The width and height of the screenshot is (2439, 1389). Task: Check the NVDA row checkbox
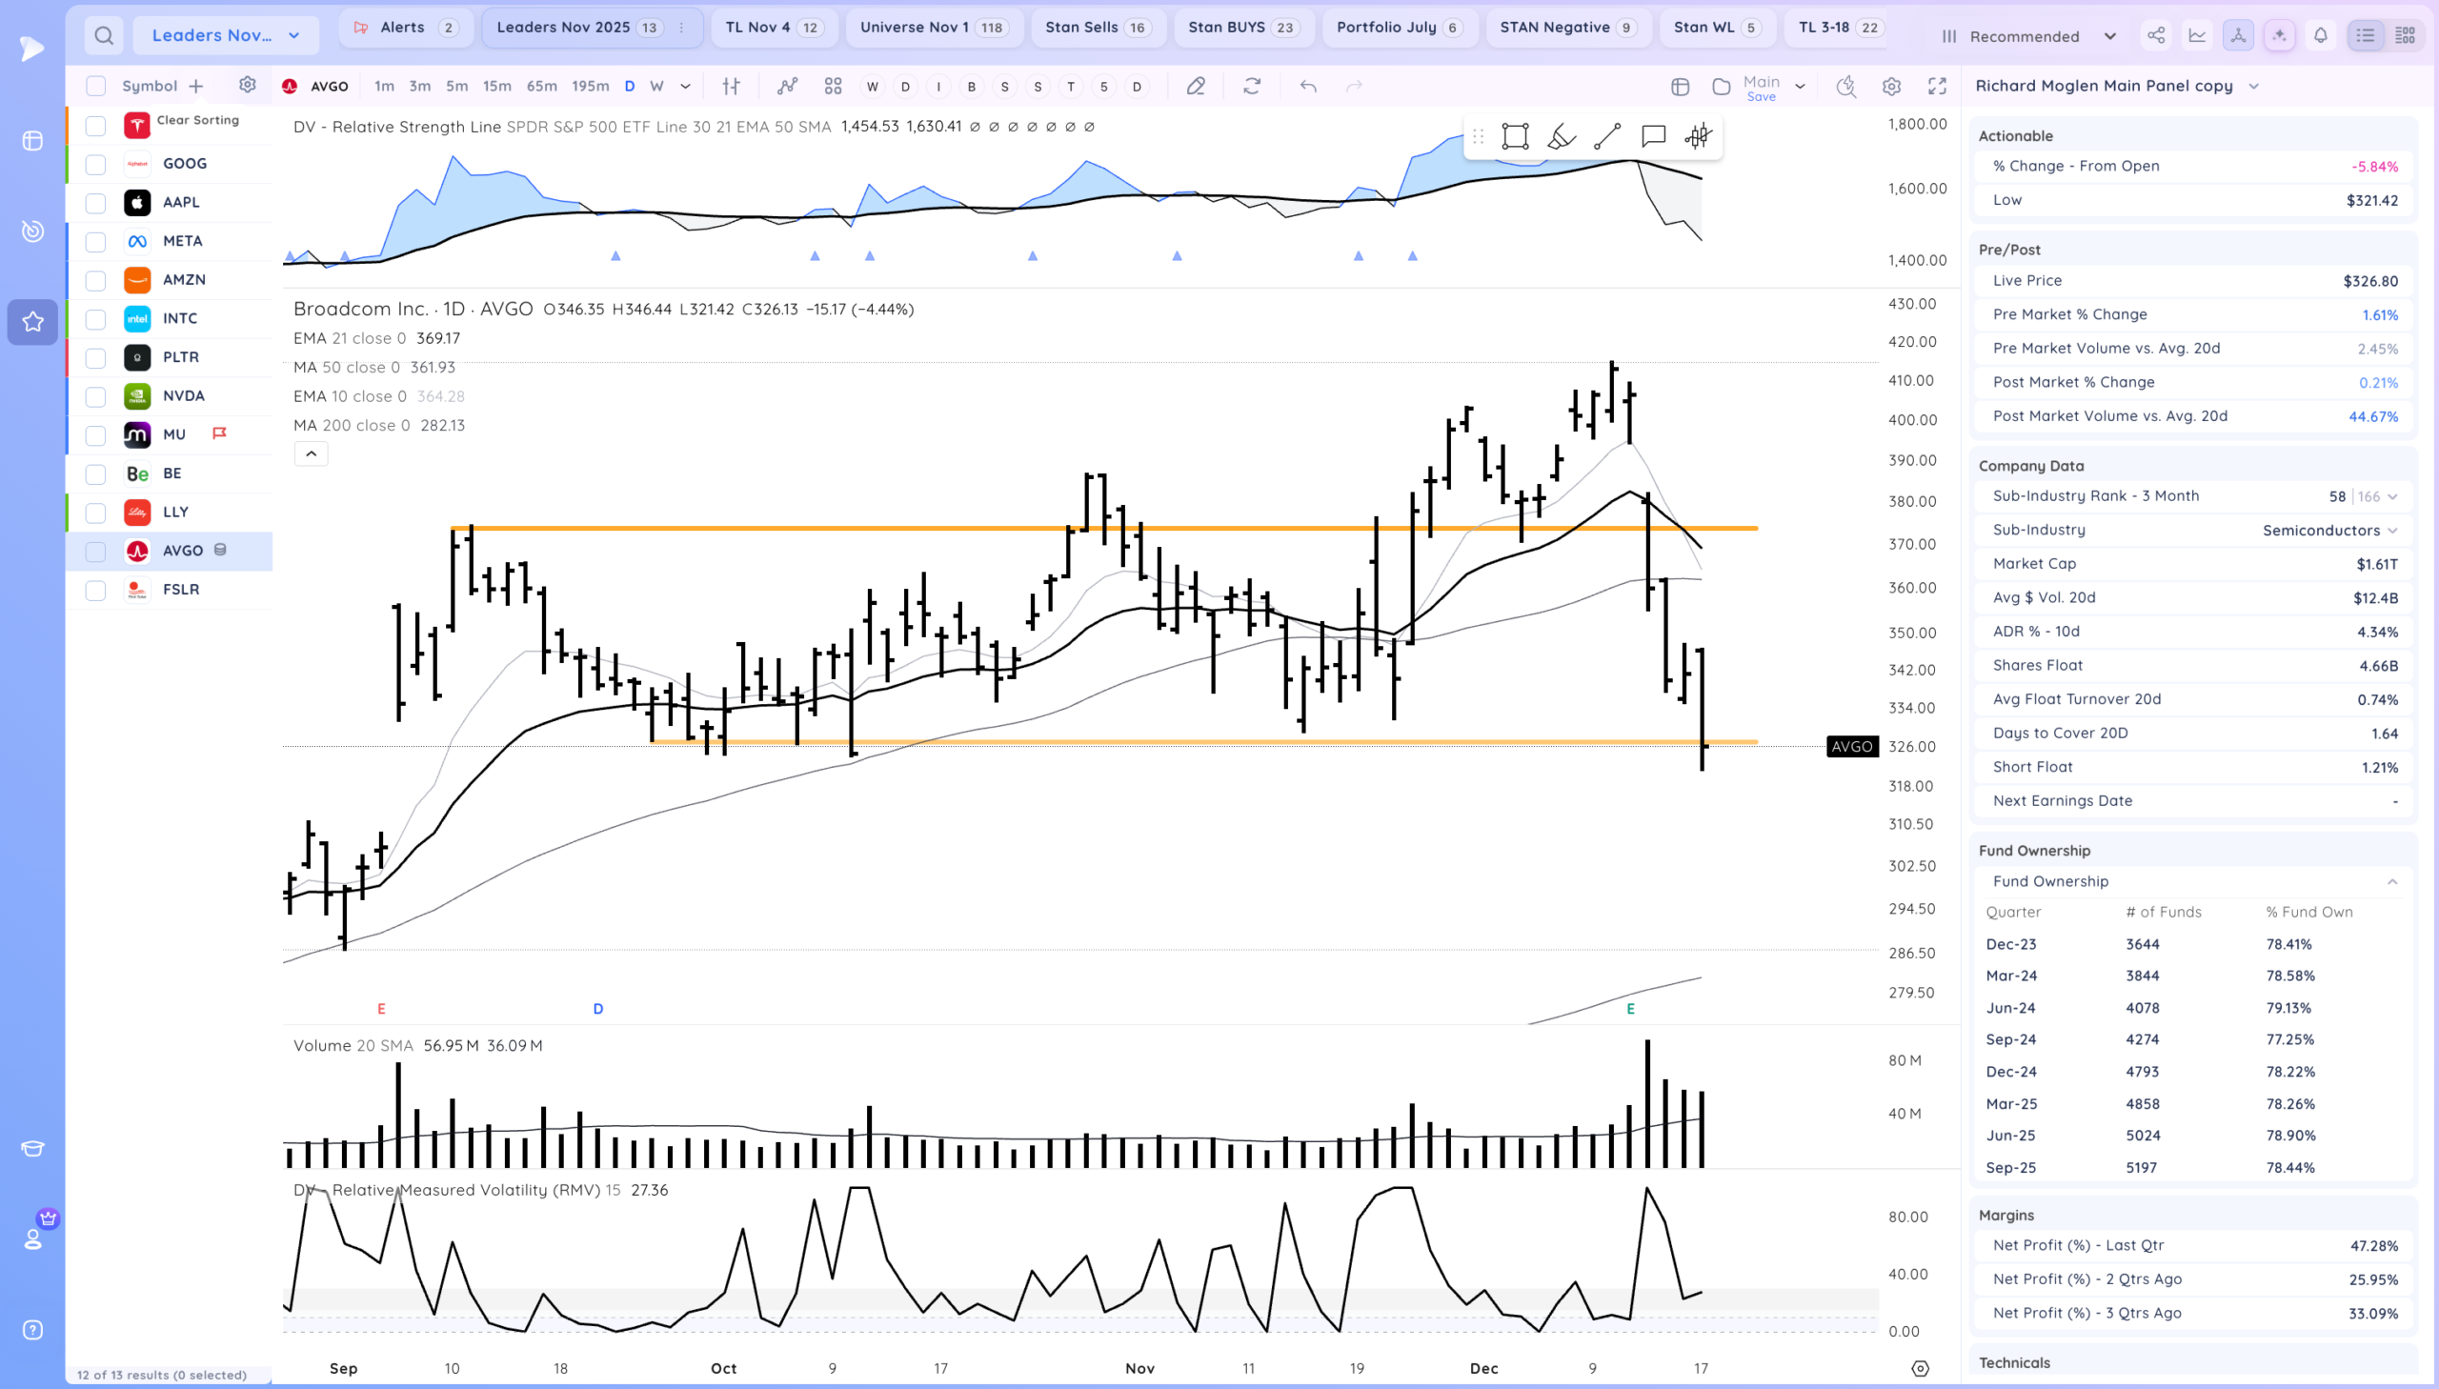95,397
